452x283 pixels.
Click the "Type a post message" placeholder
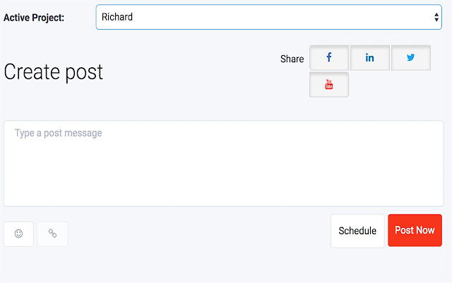pyautogui.click(x=58, y=133)
